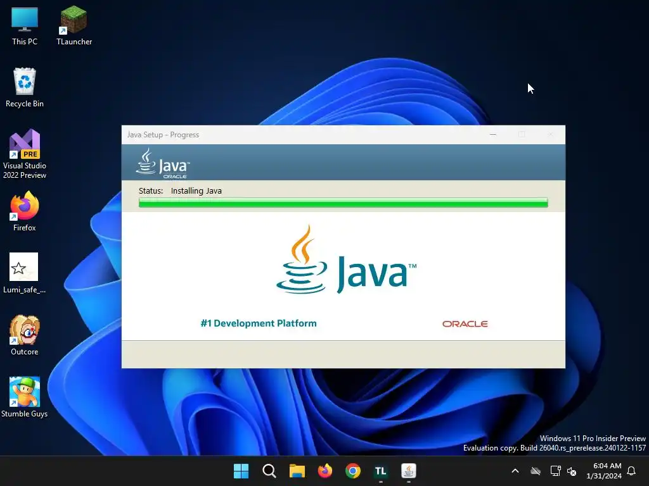
Task: Click the red ORACLE logo
Action: pyautogui.click(x=465, y=324)
